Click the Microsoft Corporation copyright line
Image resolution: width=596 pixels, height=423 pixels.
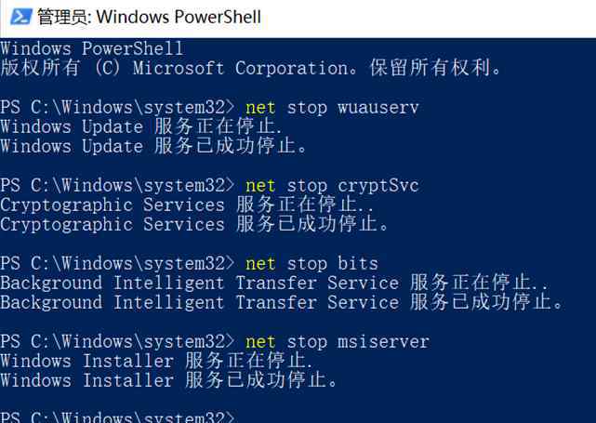coord(250,69)
